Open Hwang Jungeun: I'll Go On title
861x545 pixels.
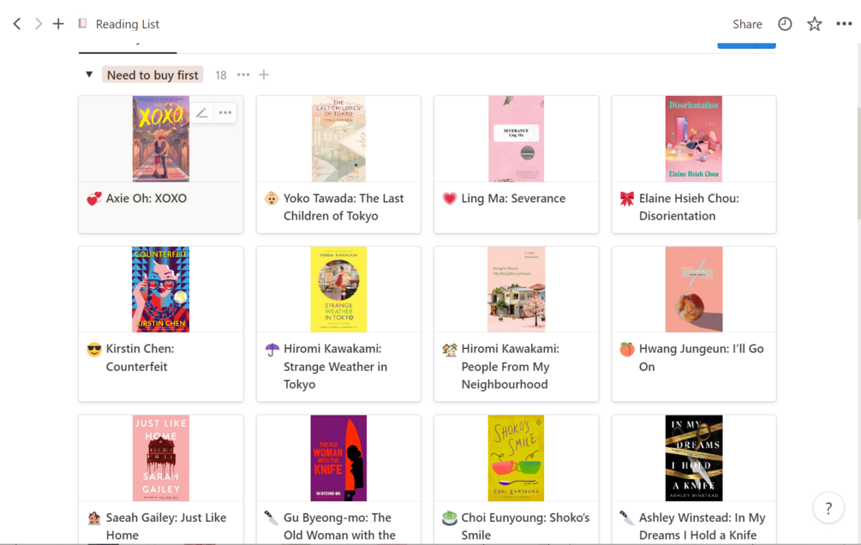(x=701, y=357)
